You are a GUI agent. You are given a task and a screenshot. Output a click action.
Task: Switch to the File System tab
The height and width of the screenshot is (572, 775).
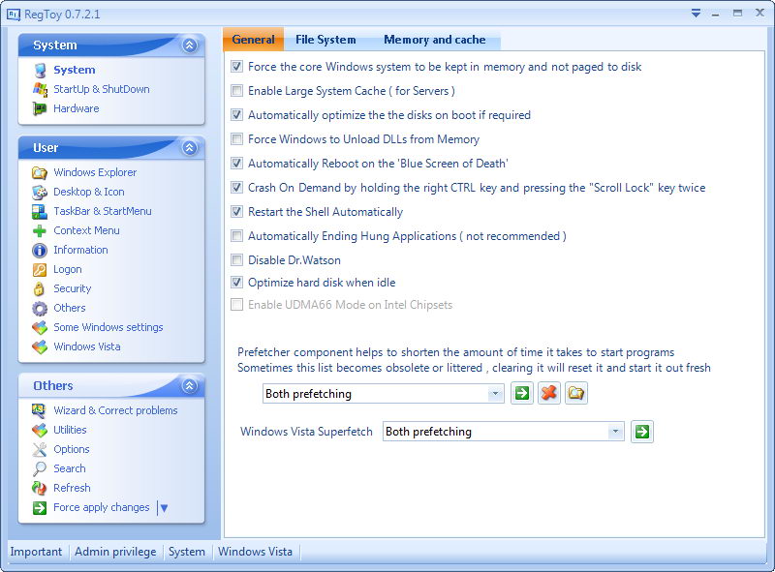(325, 40)
